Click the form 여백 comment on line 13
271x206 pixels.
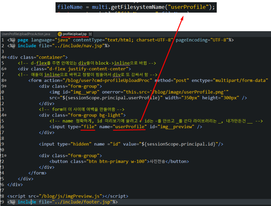(x=82, y=109)
